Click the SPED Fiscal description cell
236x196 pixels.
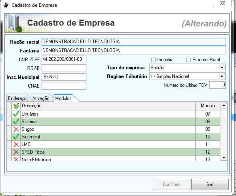click(108, 152)
